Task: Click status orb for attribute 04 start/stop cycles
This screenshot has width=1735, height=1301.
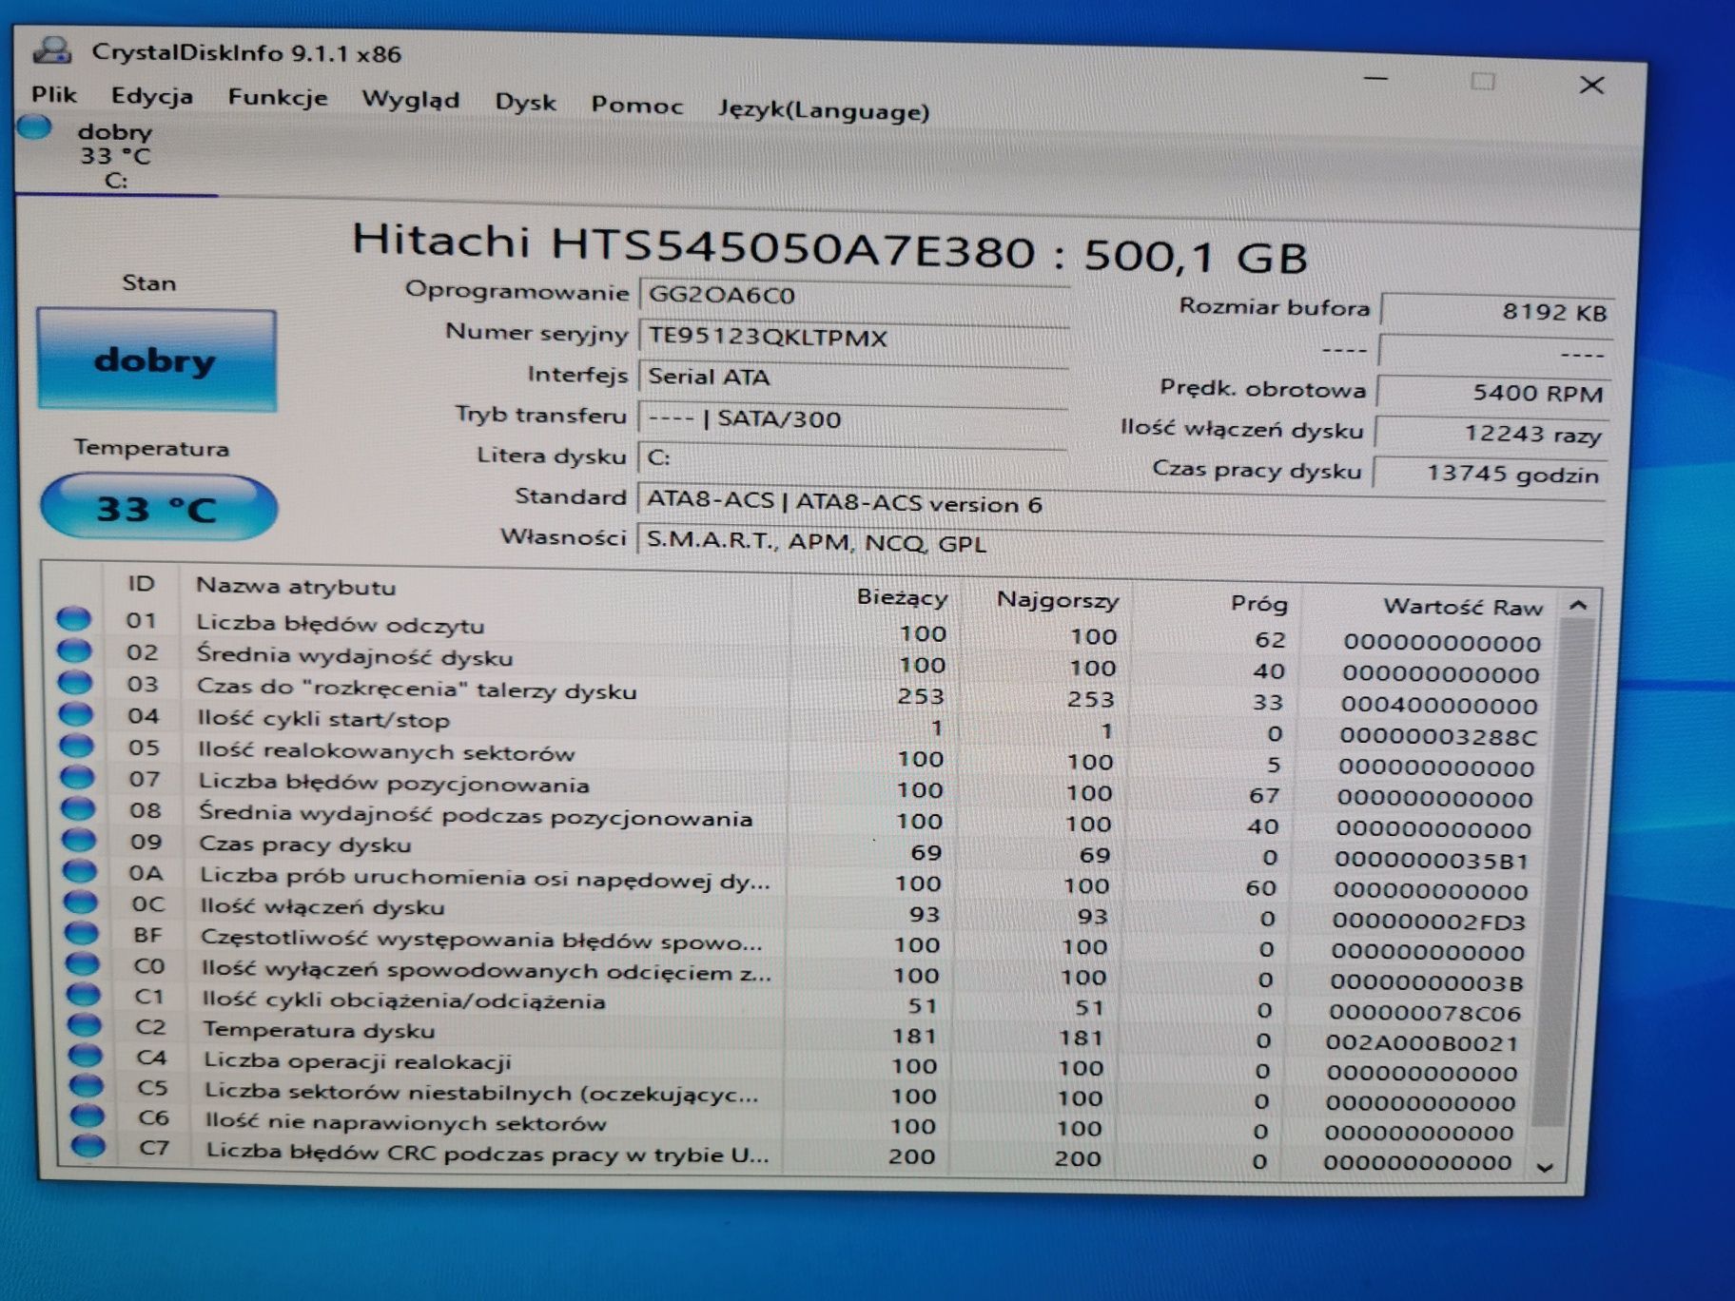Action: (x=76, y=714)
